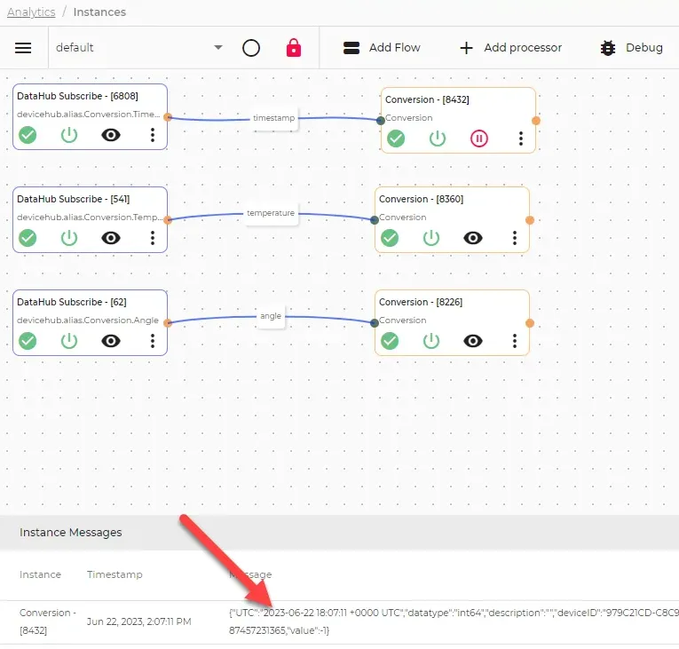This screenshot has height=649, width=679.
Task: Select DataHub Subscribe - [62] node title
Action: pos(72,303)
